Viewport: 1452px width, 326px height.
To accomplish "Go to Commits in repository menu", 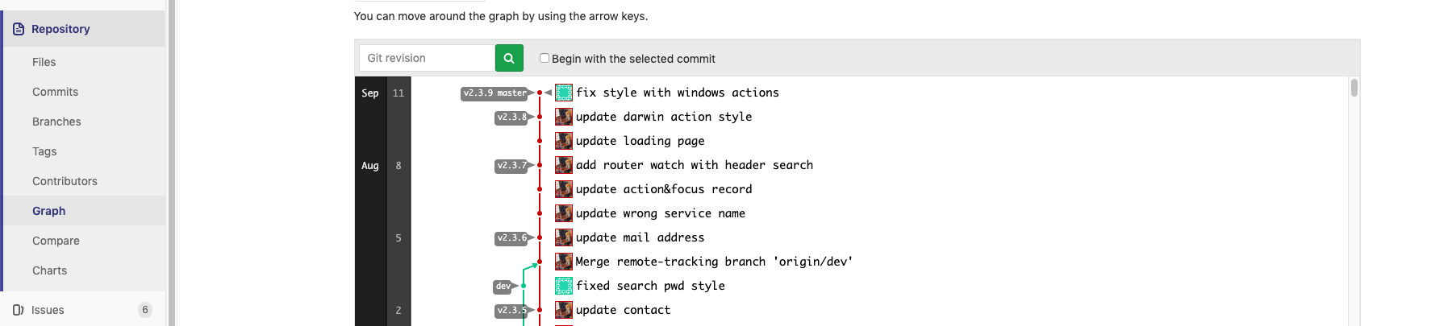I will point(55,92).
